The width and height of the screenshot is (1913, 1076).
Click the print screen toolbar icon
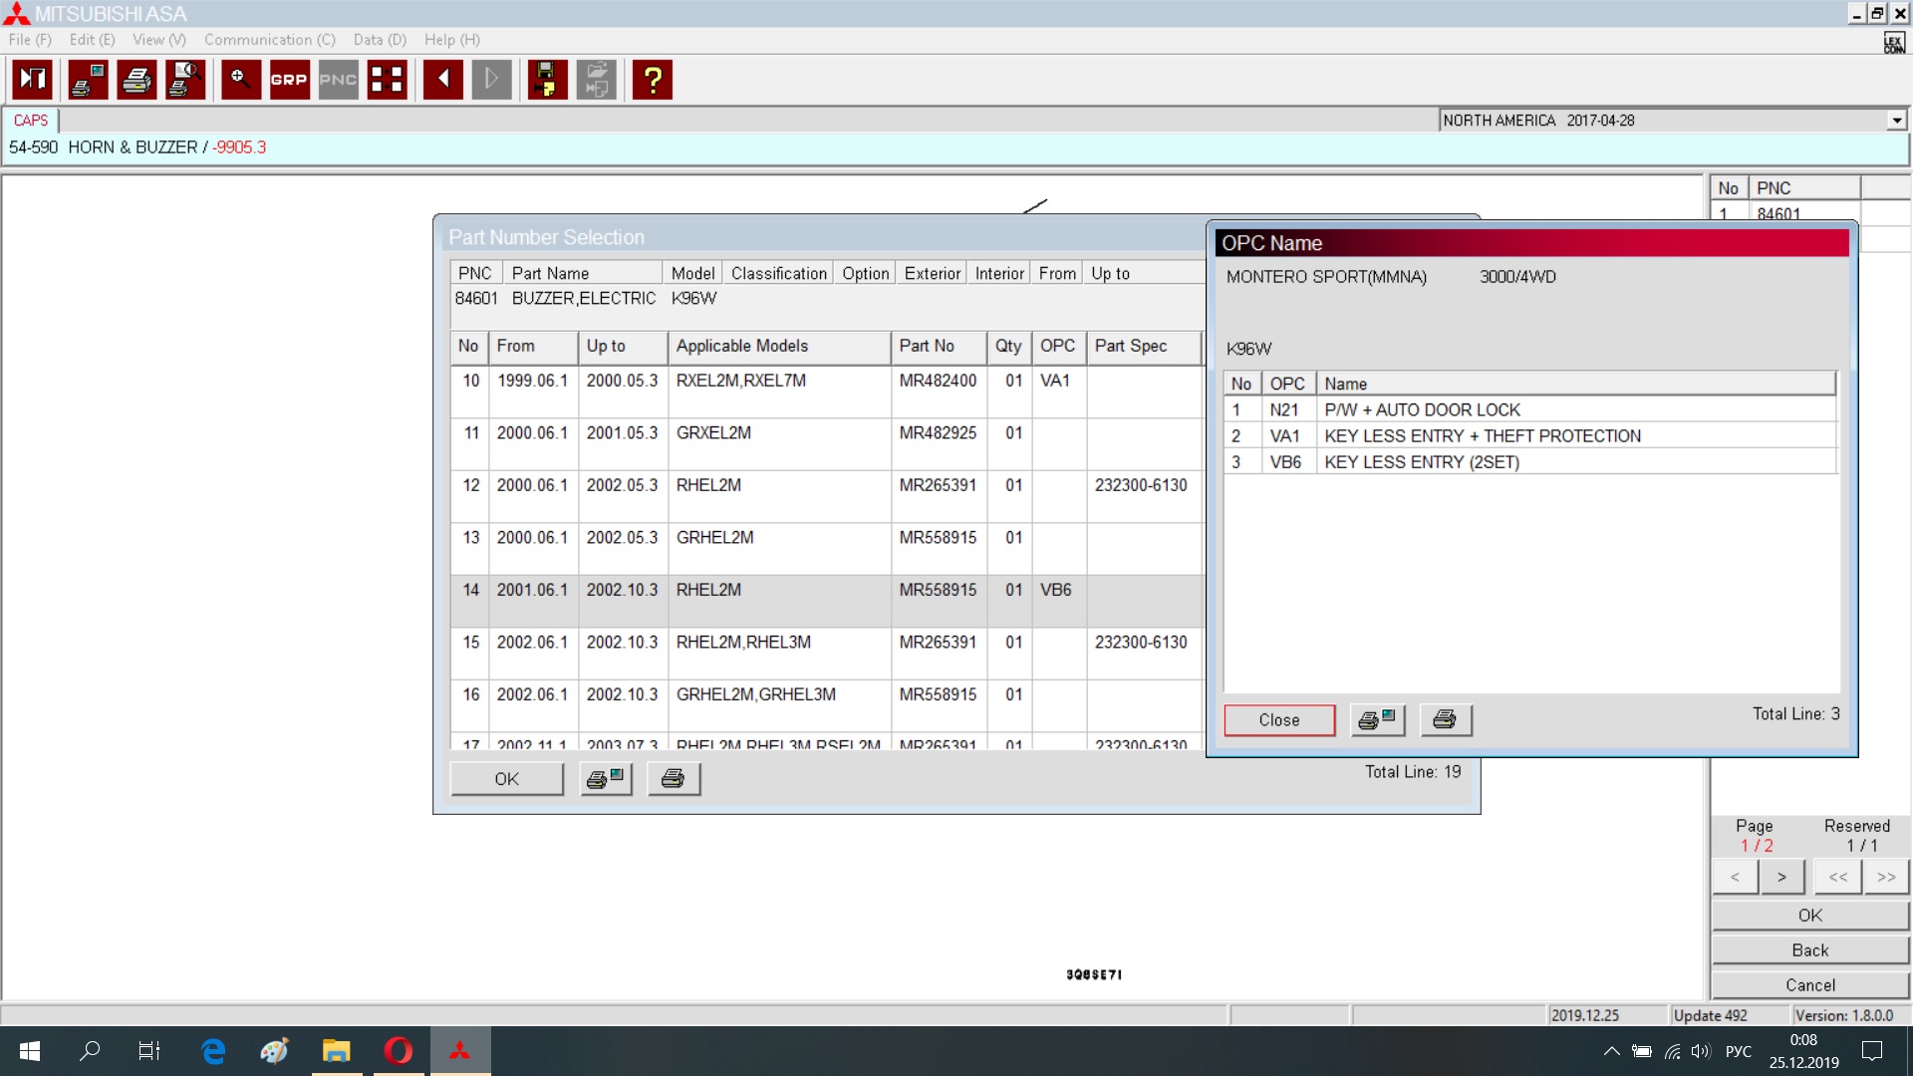point(88,80)
